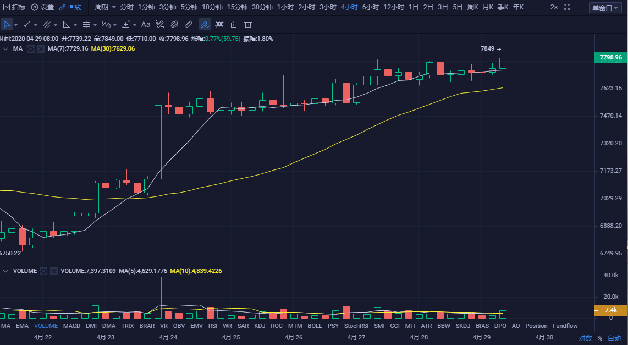628x345 pixels.
Task: Click the 7798.96 current price label
Action: pos(611,57)
